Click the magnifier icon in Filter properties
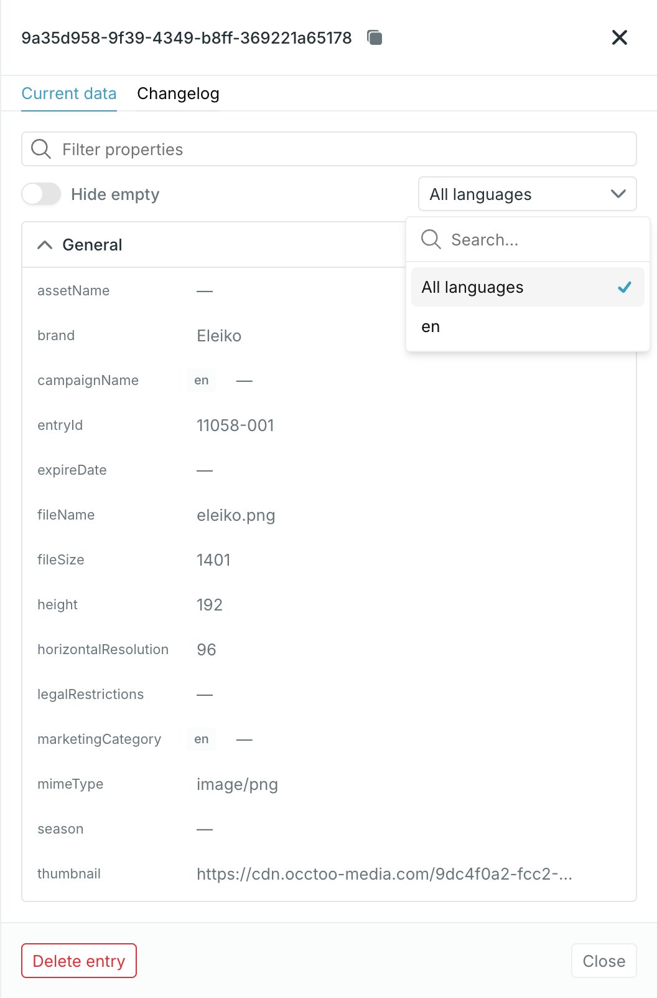 tap(41, 149)
